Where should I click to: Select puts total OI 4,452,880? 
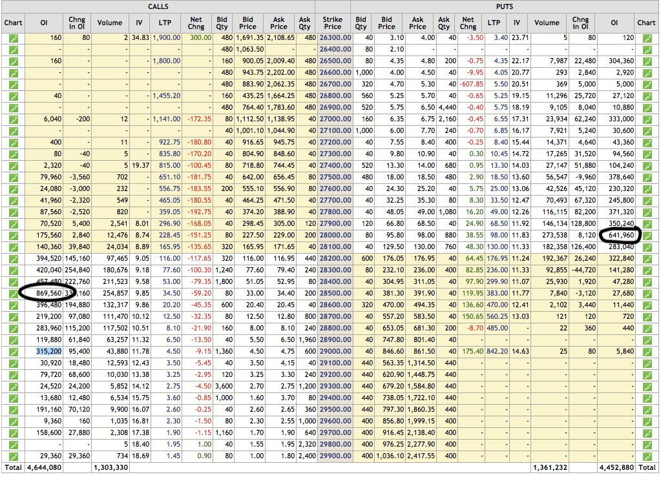click(616, 468)
